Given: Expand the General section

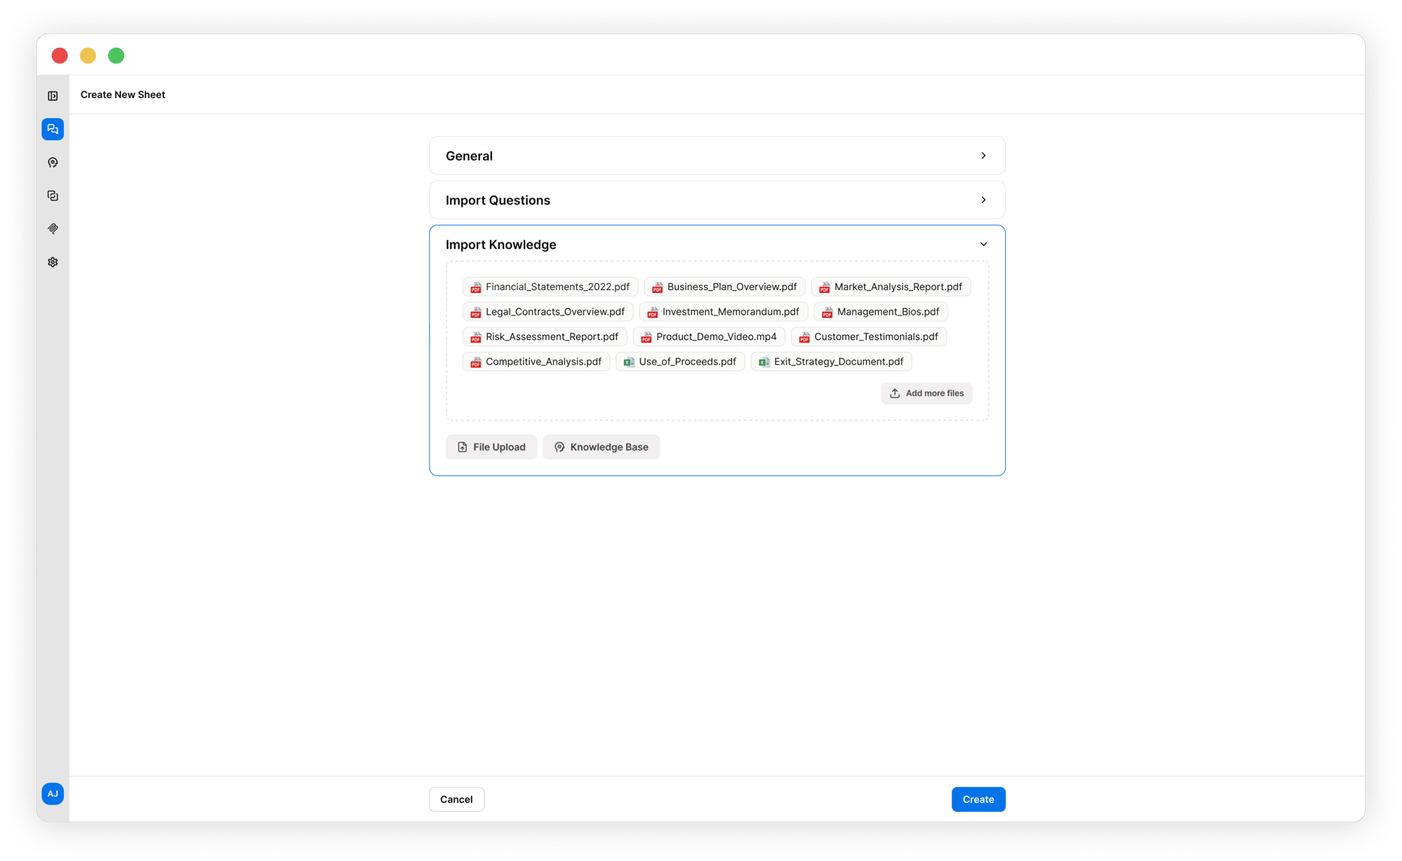Looking at the screenshot, I should 717,156.
